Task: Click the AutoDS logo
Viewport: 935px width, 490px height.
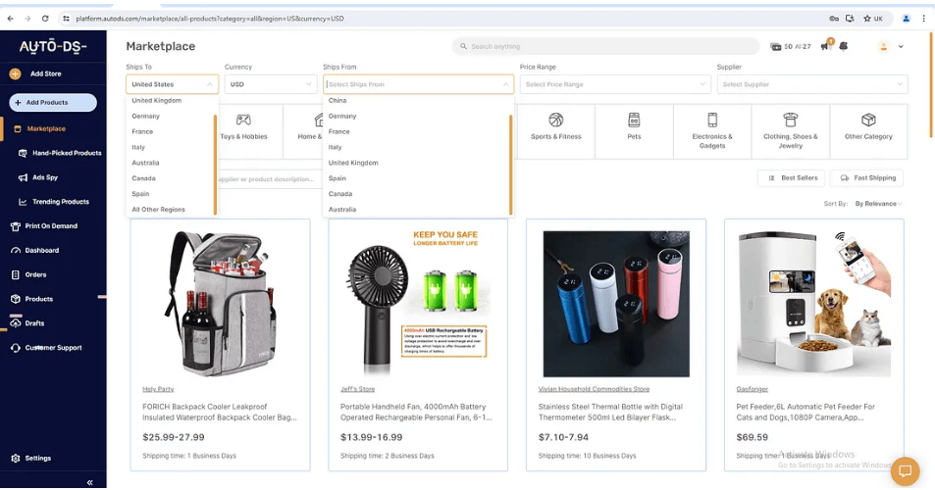Action: click(x=53, y=46)
